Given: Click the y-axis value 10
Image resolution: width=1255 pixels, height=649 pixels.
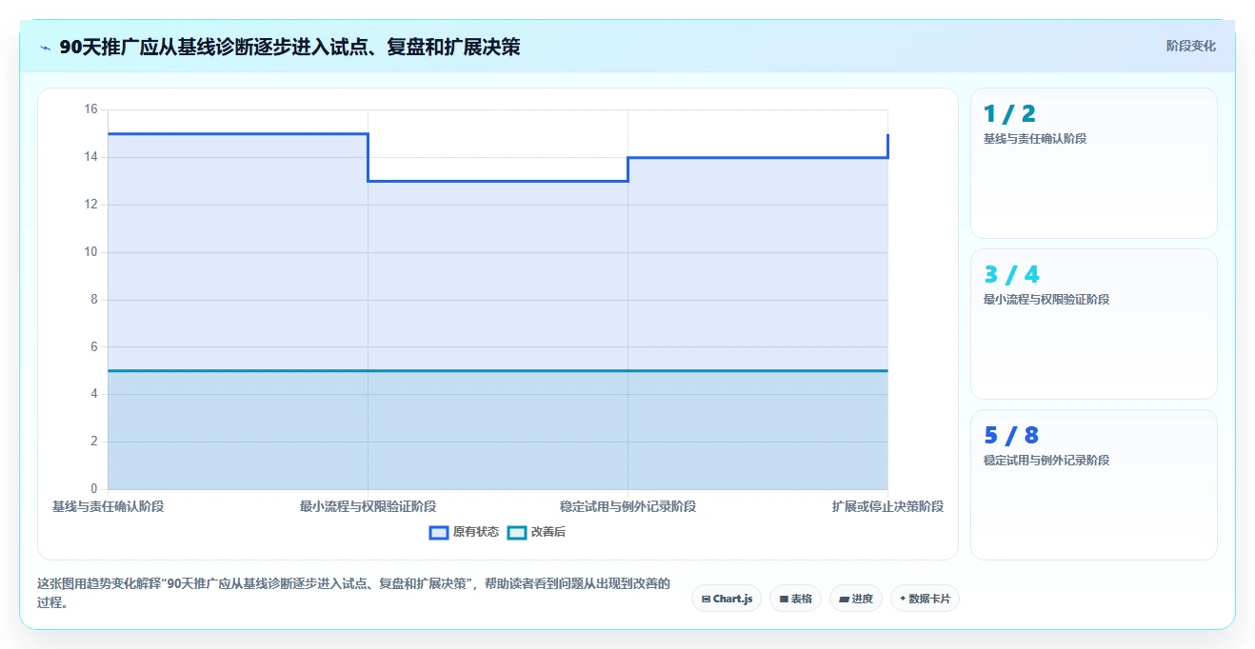Looking at the screenshot, I should pos(91,252).
